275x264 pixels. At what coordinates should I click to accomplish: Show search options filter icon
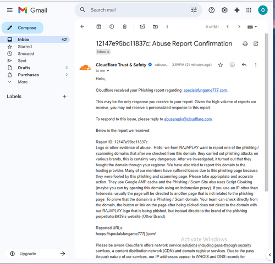(194, 10)
